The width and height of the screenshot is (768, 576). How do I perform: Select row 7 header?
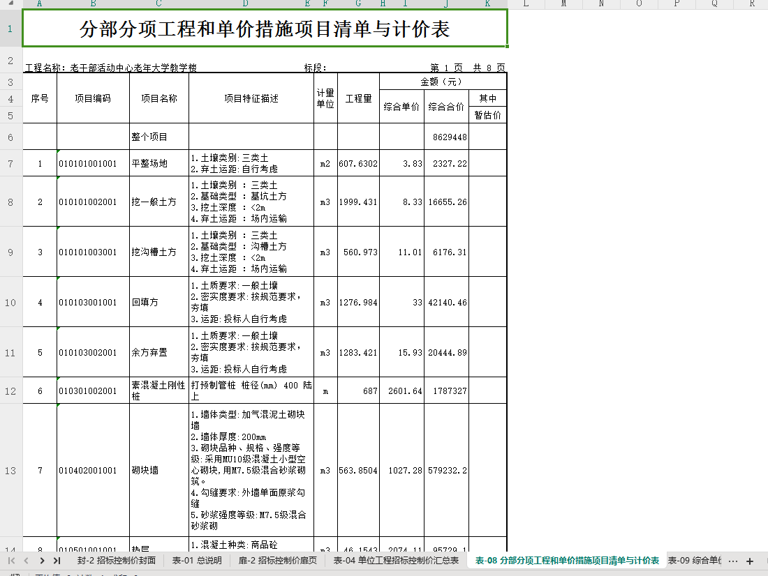click(x=10, y=163)
